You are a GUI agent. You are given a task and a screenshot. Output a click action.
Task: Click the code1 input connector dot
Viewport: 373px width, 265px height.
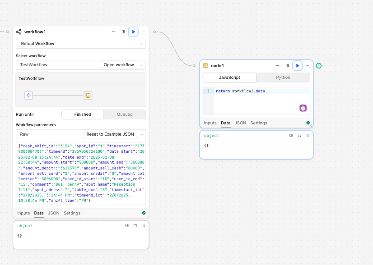[194, 66]
